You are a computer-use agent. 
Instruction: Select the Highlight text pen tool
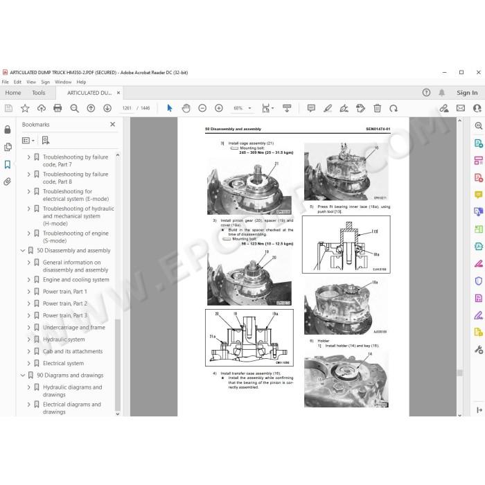point(328,108)
